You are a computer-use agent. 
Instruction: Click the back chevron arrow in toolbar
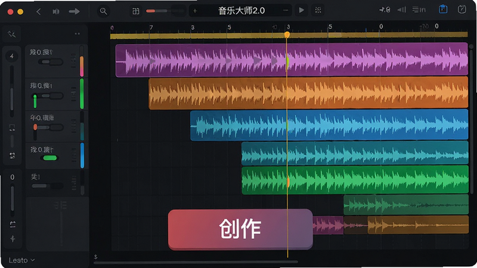click(38, 11)
